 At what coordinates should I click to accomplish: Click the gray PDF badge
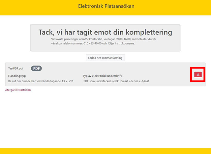point(36,68)
